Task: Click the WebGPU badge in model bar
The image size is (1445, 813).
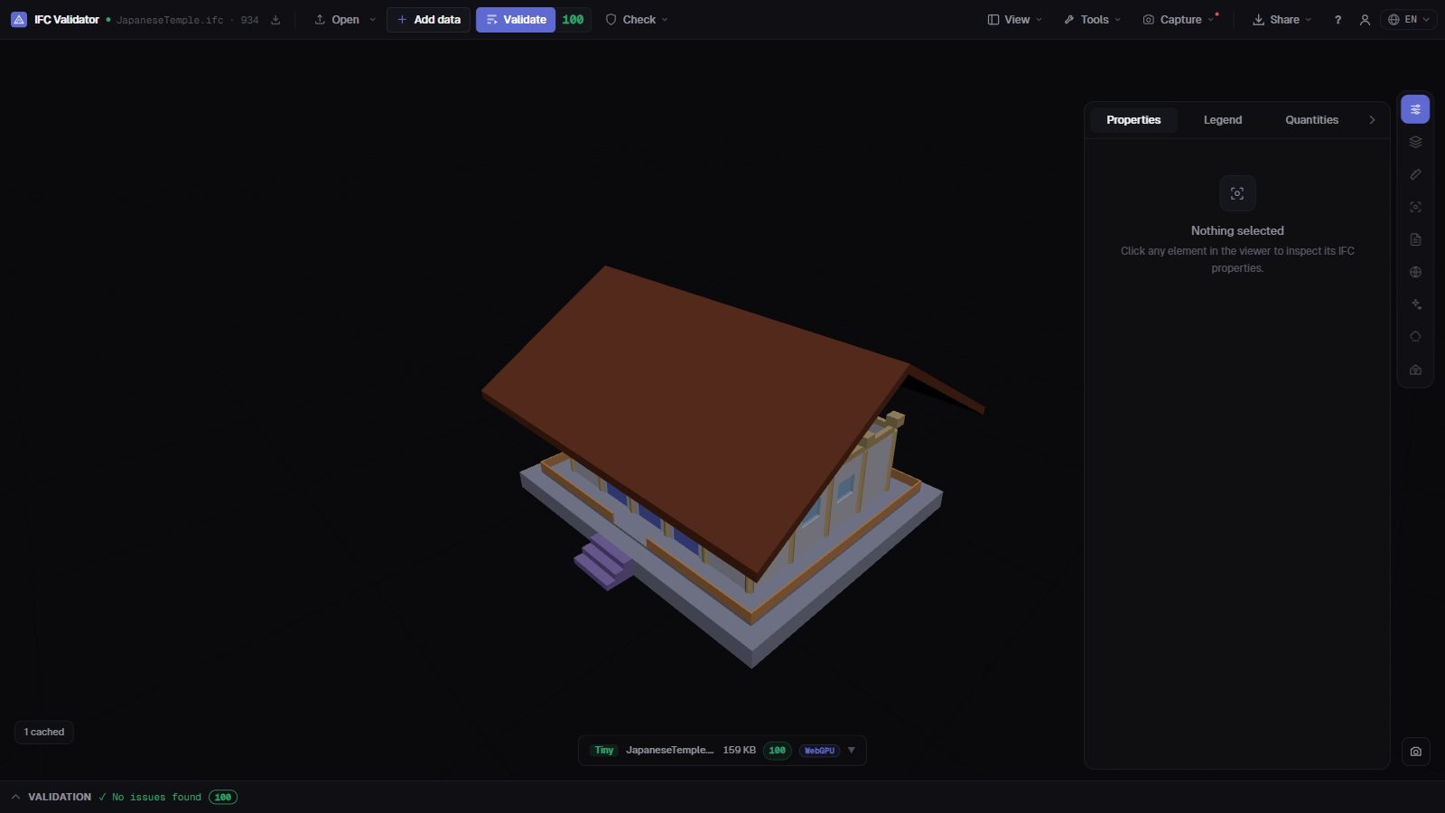Action: tap(819, 751)
